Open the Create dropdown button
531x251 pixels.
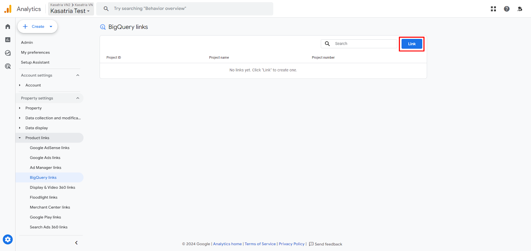click(38, 26)
